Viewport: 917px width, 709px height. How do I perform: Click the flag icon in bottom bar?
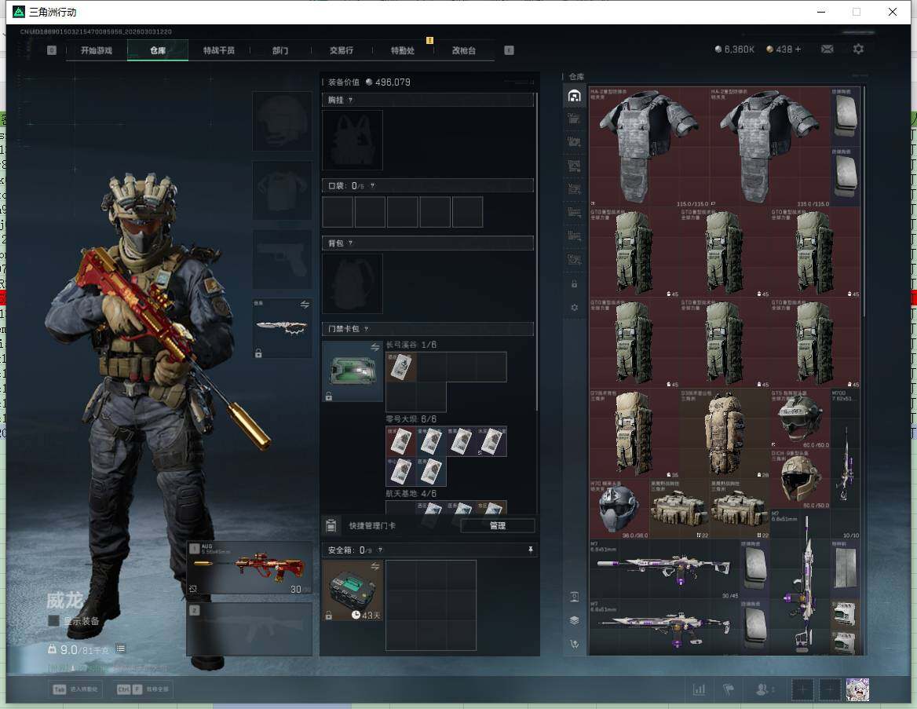729,689
